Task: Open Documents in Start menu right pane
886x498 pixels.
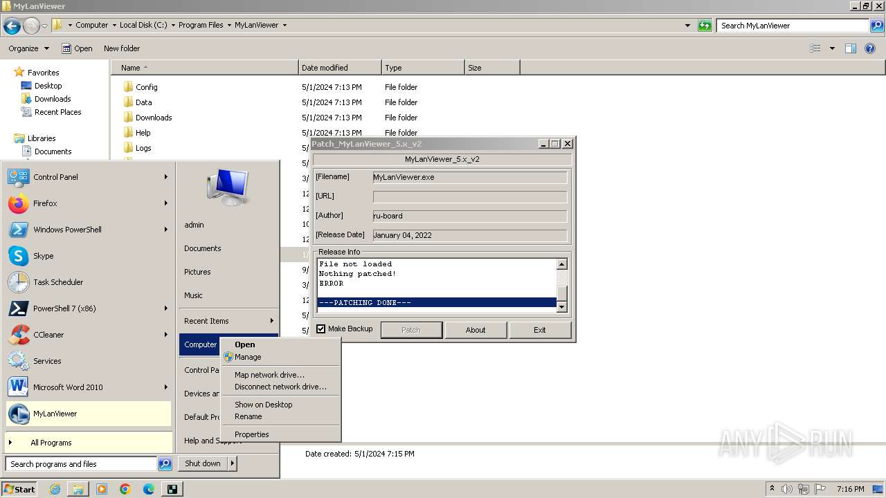Action: click(x=228, y=248)
